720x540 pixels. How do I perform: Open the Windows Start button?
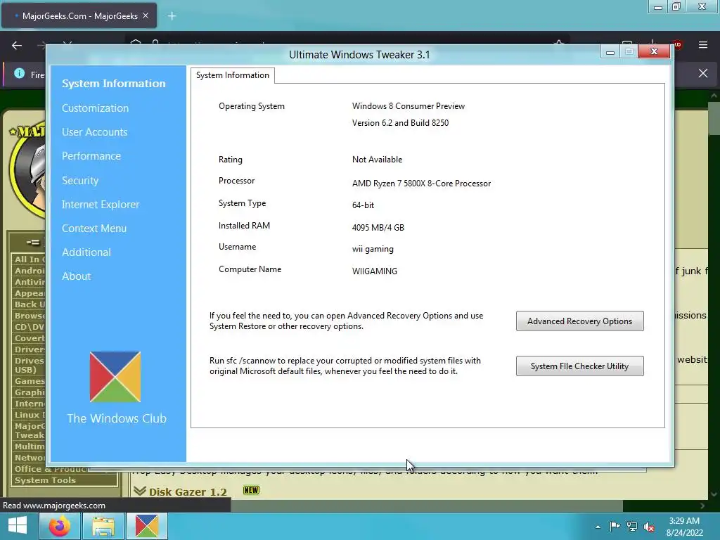click(18, 526)
